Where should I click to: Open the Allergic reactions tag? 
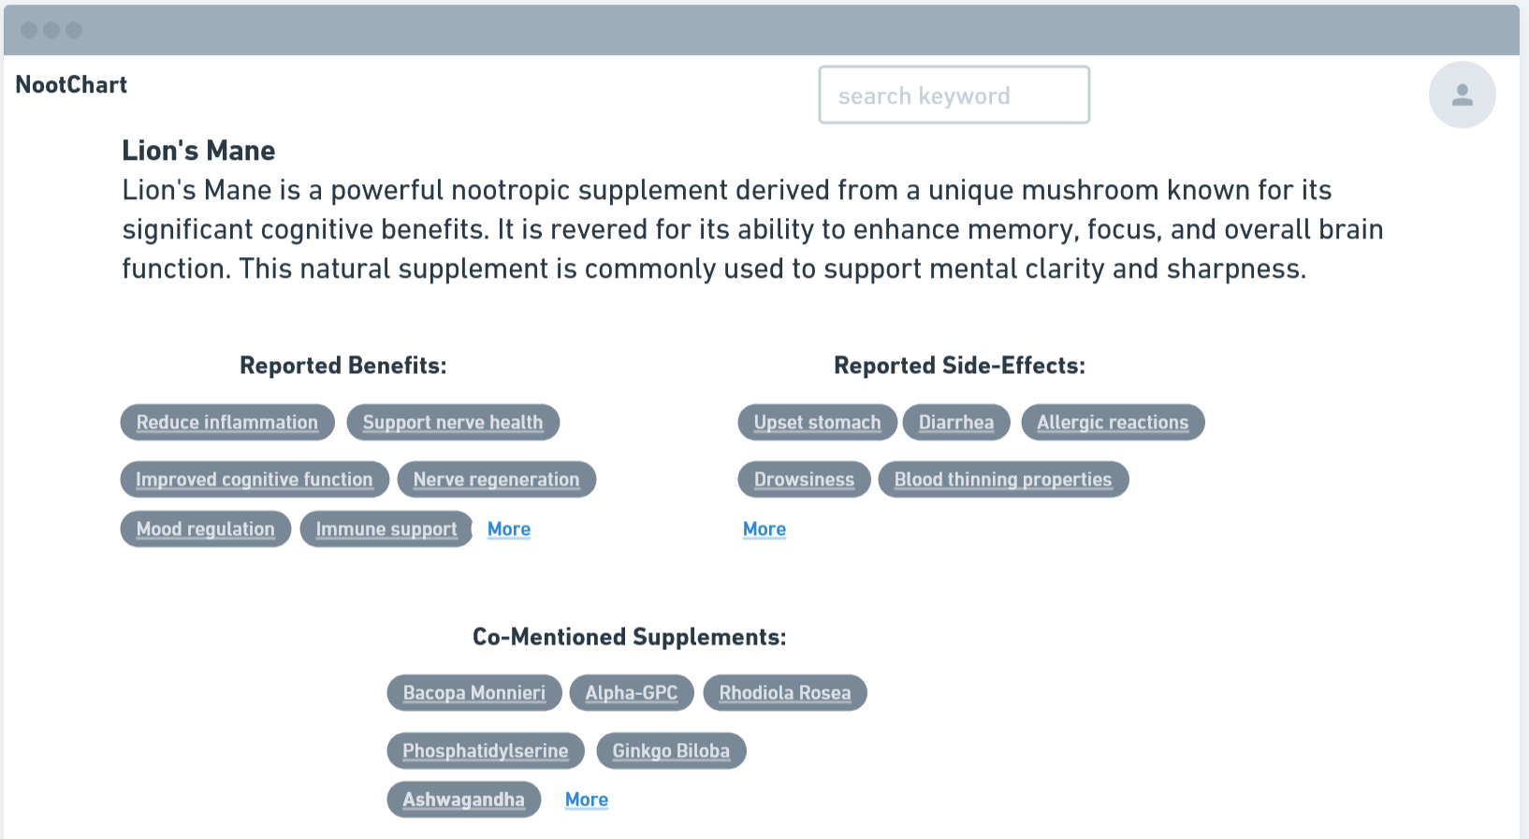click(1113, 422)
